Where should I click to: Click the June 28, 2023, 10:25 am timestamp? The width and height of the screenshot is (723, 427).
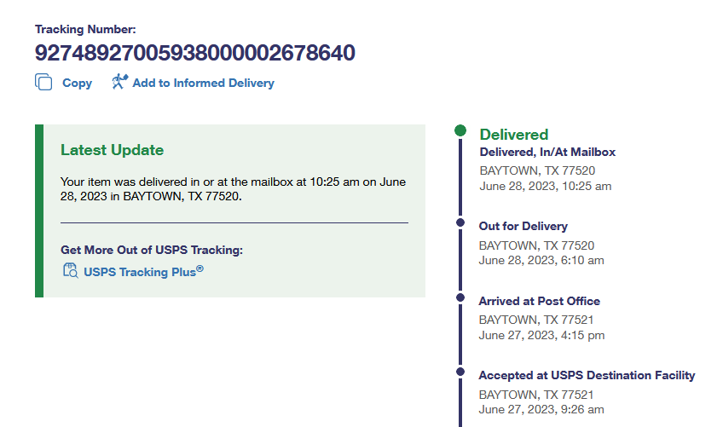click(x=545, y=186)
